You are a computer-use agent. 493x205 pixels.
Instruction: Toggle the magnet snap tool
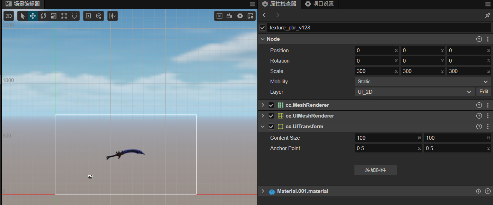click(74, 16)
